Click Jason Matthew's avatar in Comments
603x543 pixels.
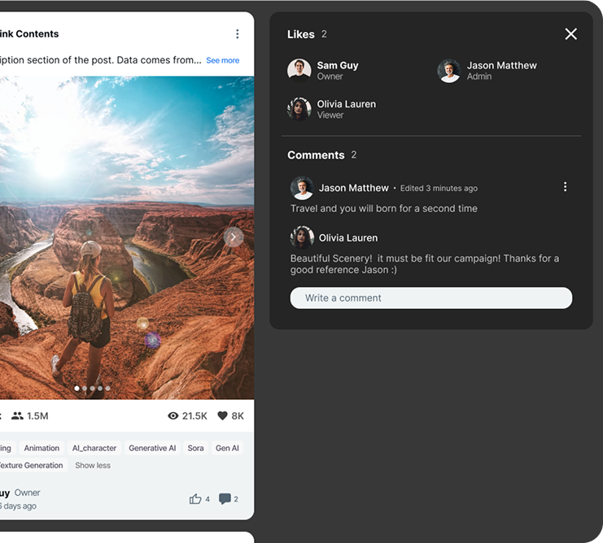[302, 188]
